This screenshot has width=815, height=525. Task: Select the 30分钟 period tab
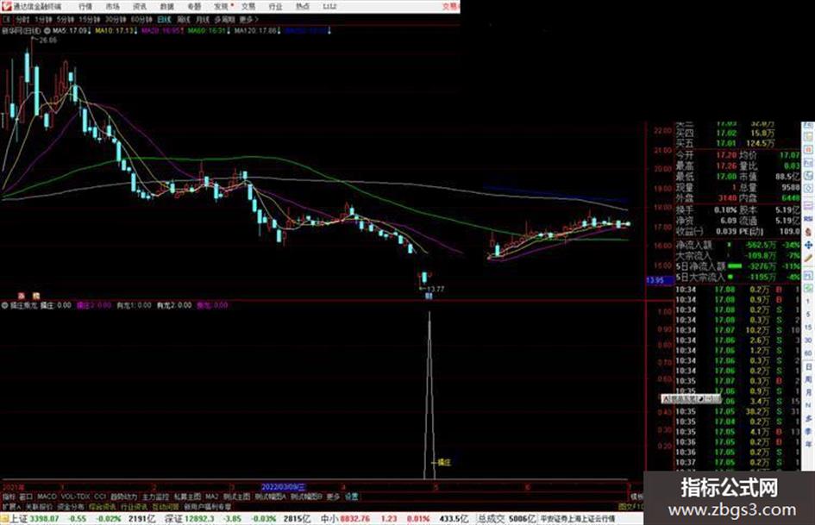point(116,20)
